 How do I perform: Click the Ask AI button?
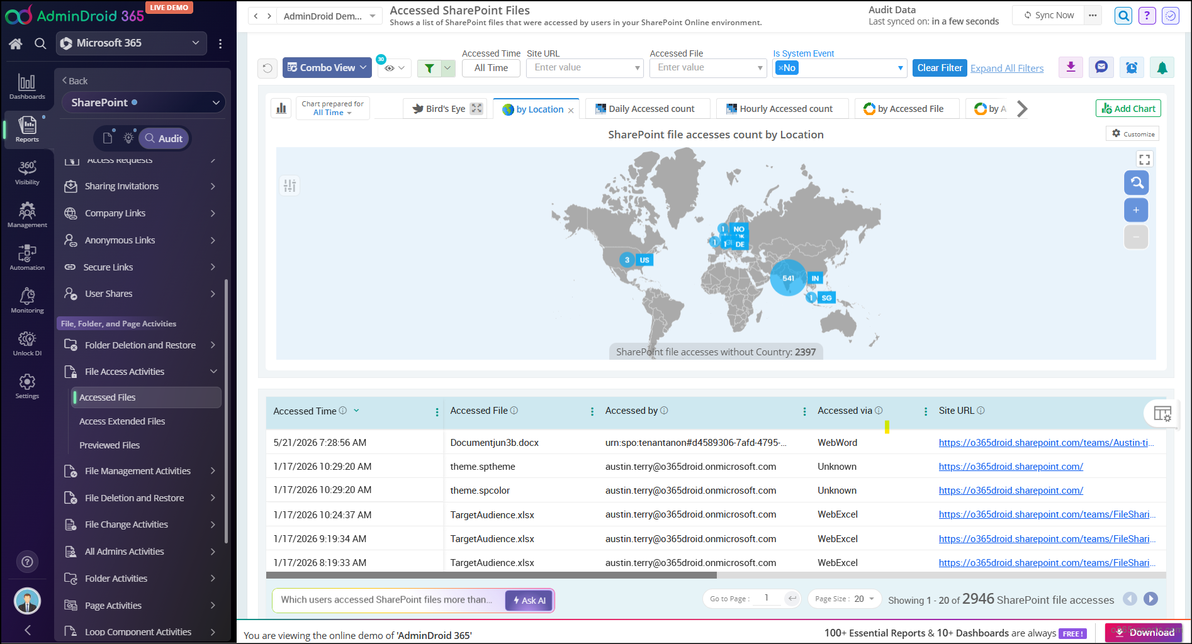click(x=529, y=601)
